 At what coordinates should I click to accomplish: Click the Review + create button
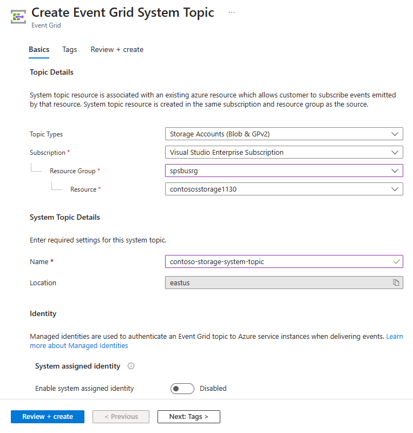coord(47,417)
